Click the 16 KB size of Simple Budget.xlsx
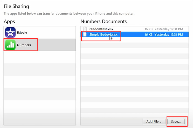Viewport: 193px width, 128px height. 149,34
